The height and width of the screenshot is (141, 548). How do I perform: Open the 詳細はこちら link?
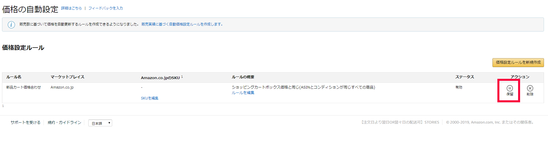click(x=71, y=8)
